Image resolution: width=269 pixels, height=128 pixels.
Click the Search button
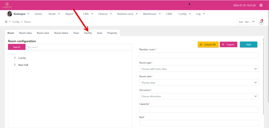17,47
